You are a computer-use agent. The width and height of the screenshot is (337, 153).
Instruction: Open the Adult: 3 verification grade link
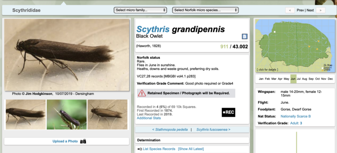[x=296, y=123]
